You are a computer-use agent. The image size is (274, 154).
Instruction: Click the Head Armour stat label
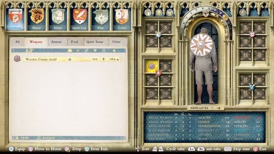(x=160, y=126)
